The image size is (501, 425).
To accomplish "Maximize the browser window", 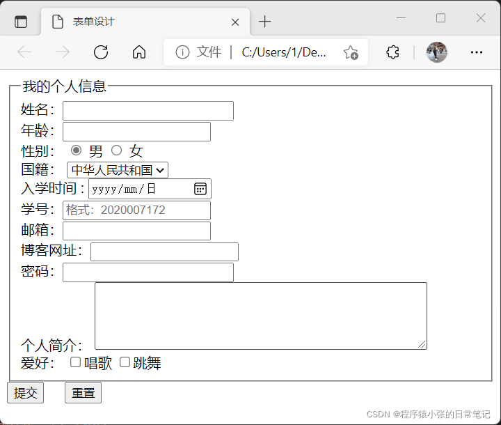I will click(440, 18).
